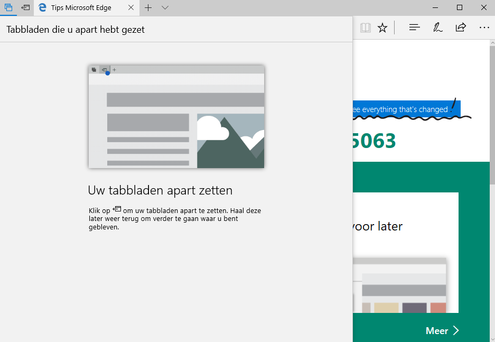495x342 pixels.
Task: Click the set-aside tabs illustration image
Action: [176, 117]
